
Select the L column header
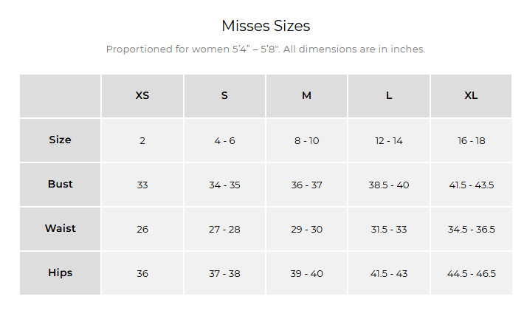[389, 96]
